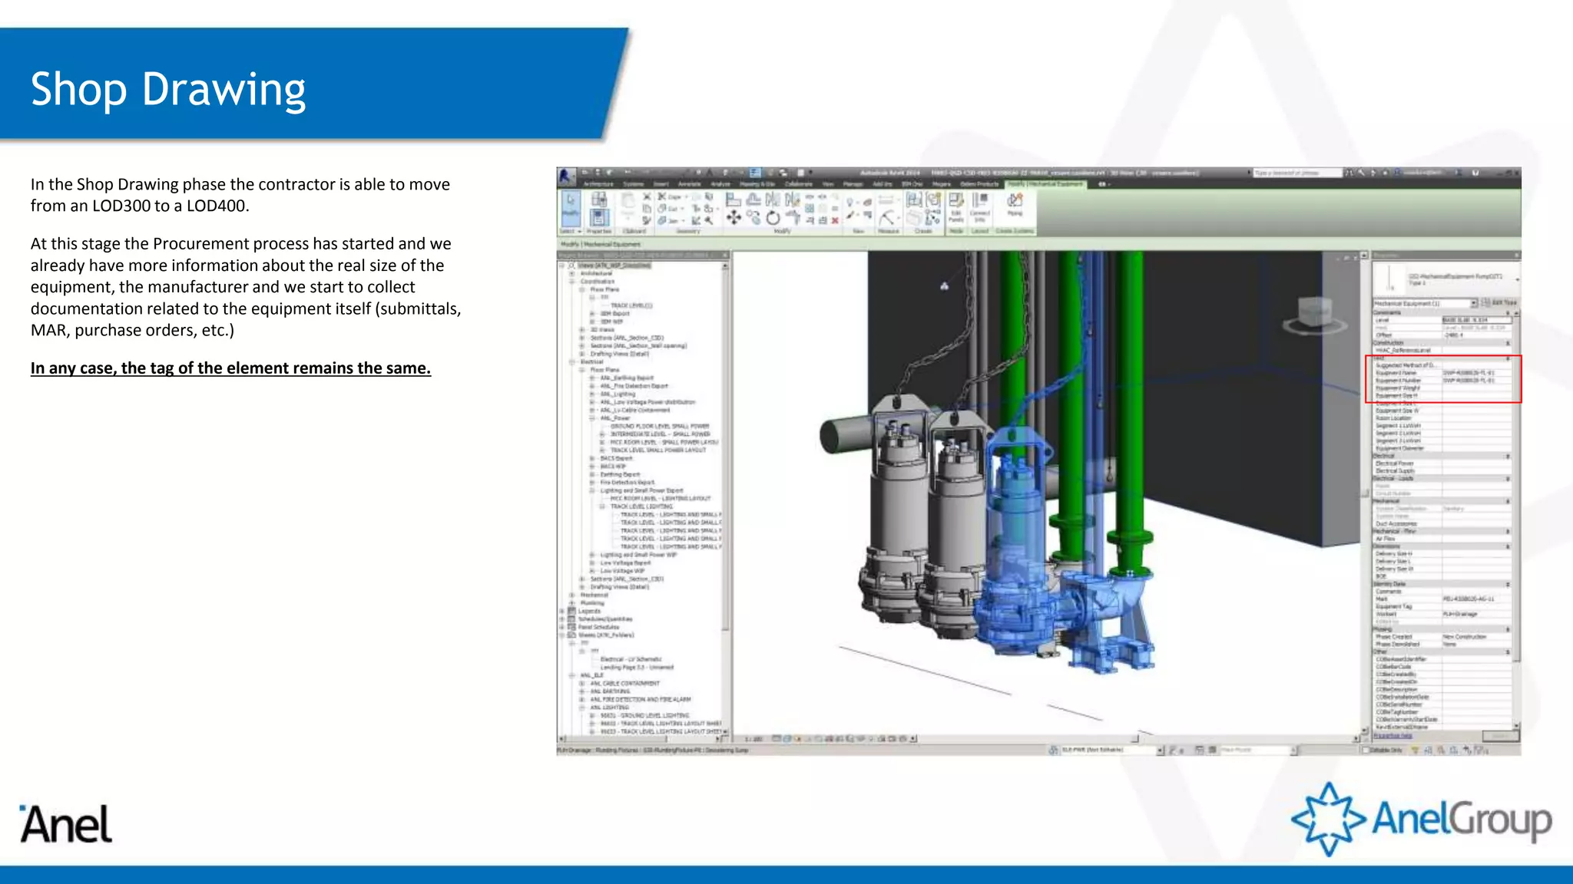Select the Modify arrow tool
1573x884 pixels.
571,204
